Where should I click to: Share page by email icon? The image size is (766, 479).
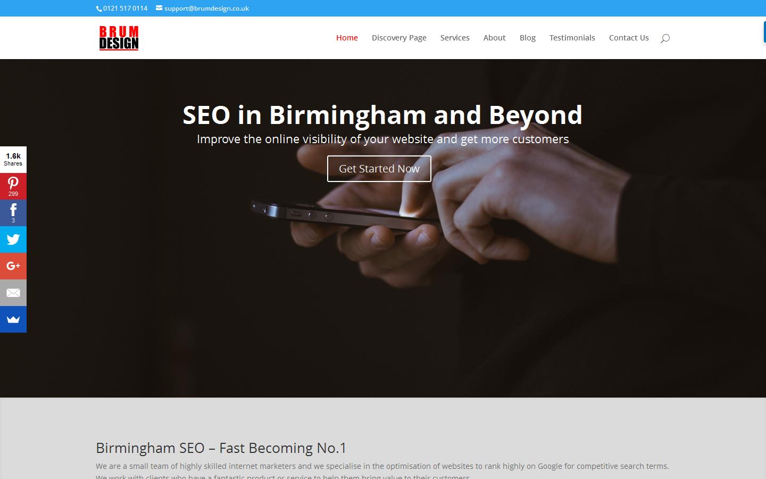[x=13, y=293]
